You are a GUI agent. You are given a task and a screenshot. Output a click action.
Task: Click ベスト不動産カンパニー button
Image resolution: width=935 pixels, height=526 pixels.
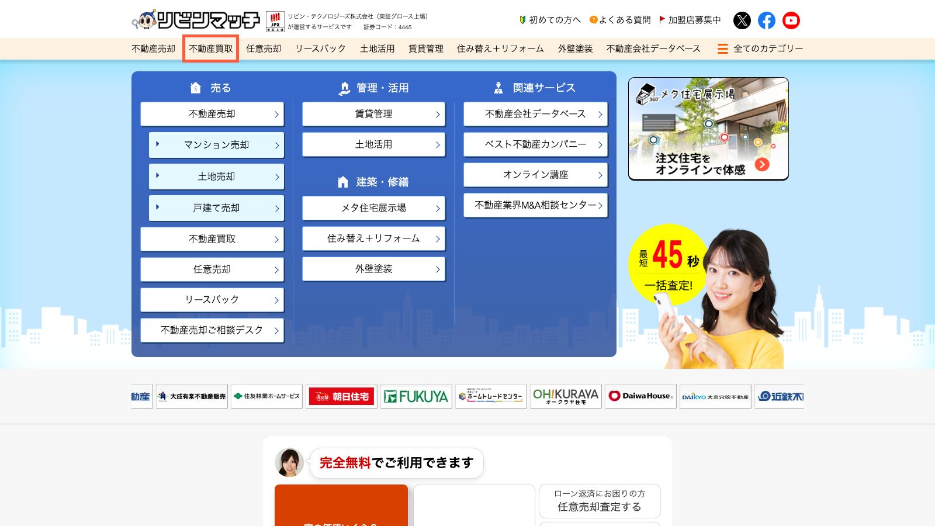pos(535,144)
